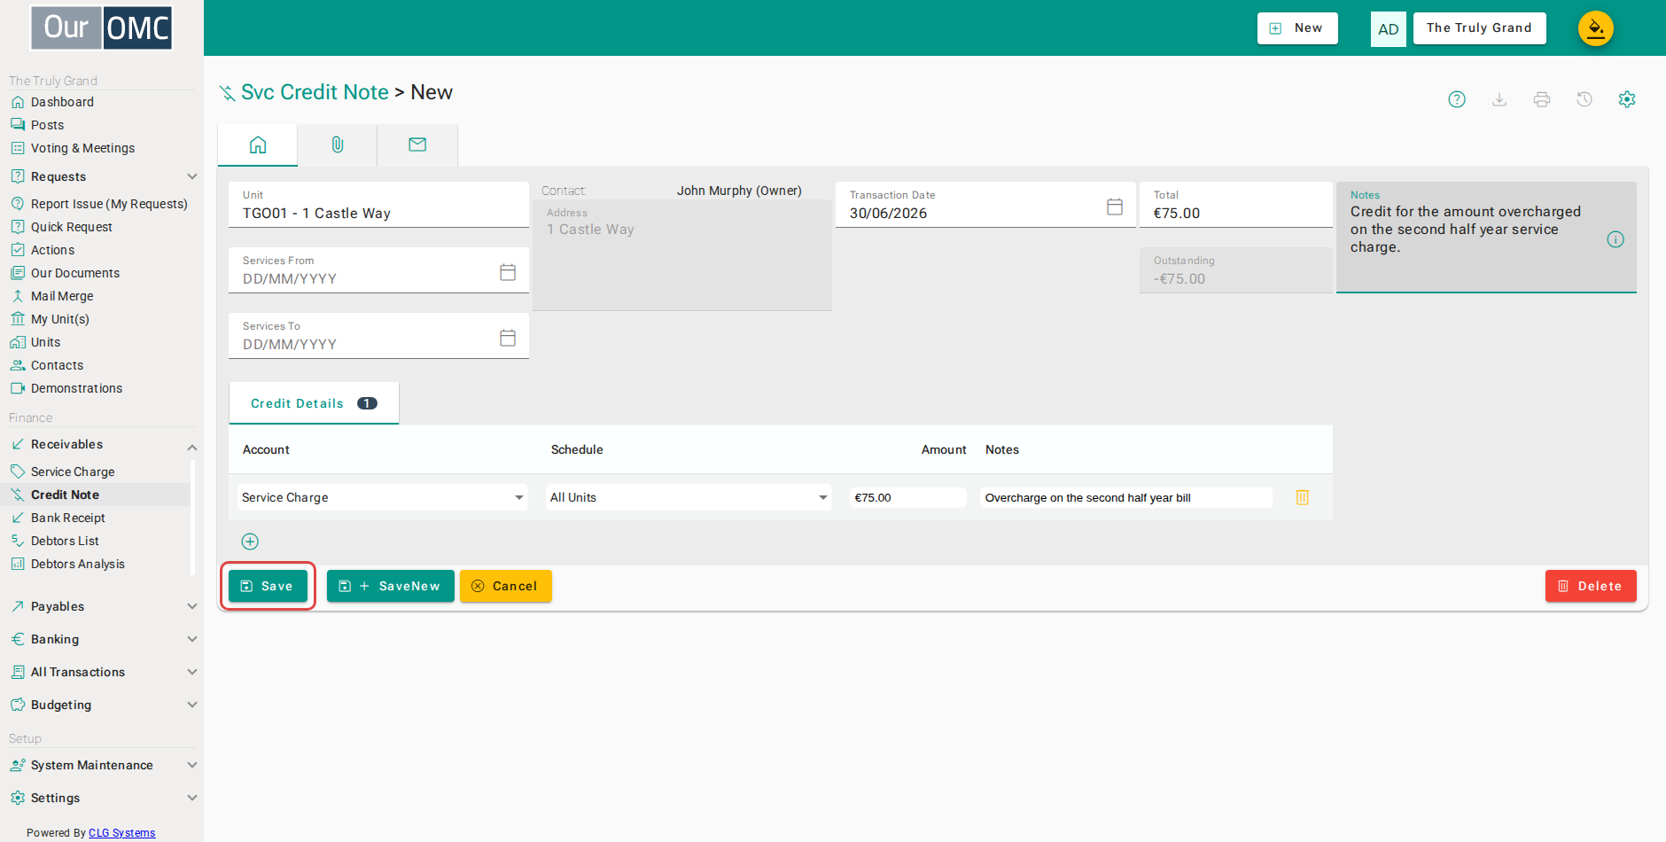Switch to the email envelope tab
This screenshot has height=842, width=1666.
point(417,144)
